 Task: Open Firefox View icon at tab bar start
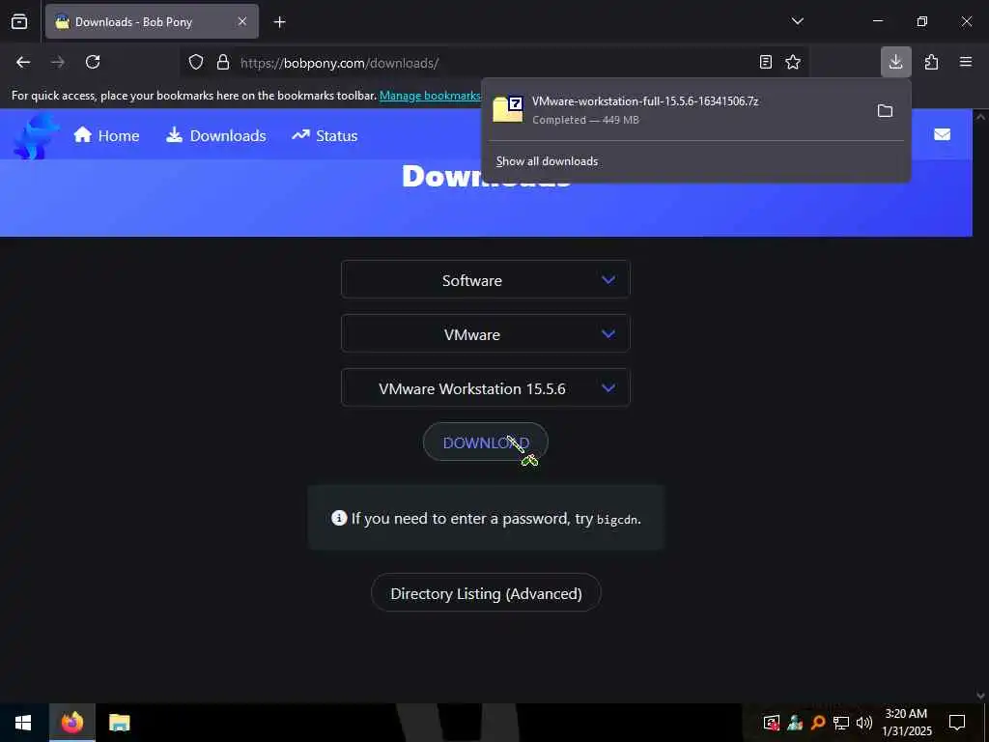pyautogui.click(x=19, y=21)
